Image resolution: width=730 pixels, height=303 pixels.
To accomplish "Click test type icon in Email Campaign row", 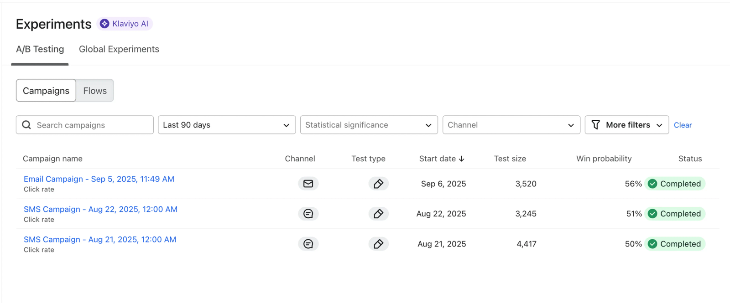I will coord(378,184).
